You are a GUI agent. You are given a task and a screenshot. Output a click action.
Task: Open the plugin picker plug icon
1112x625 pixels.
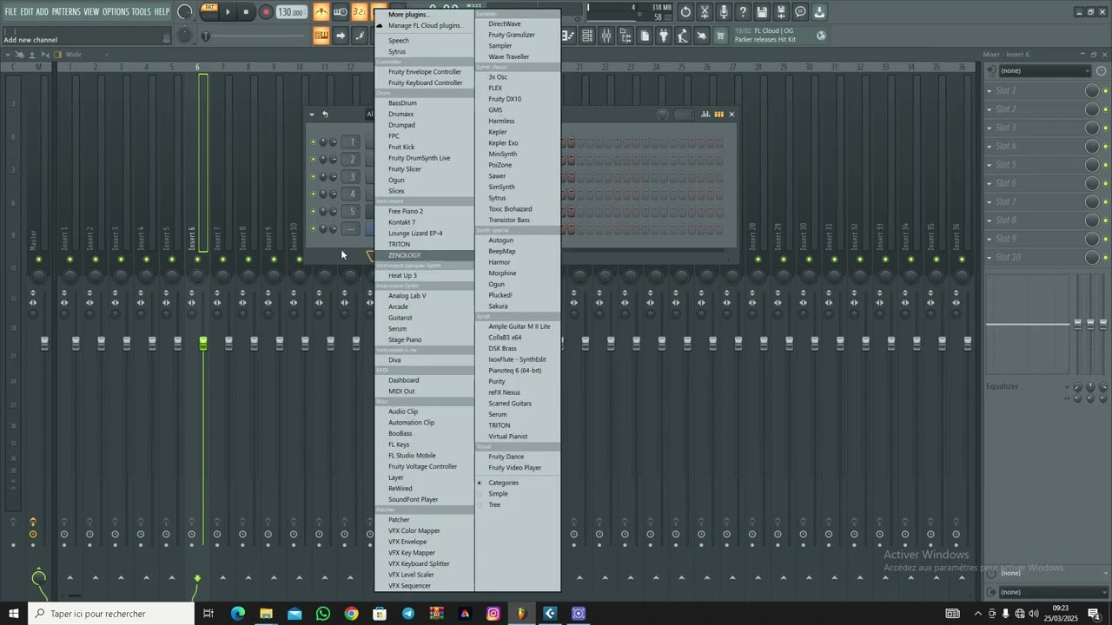664,36
